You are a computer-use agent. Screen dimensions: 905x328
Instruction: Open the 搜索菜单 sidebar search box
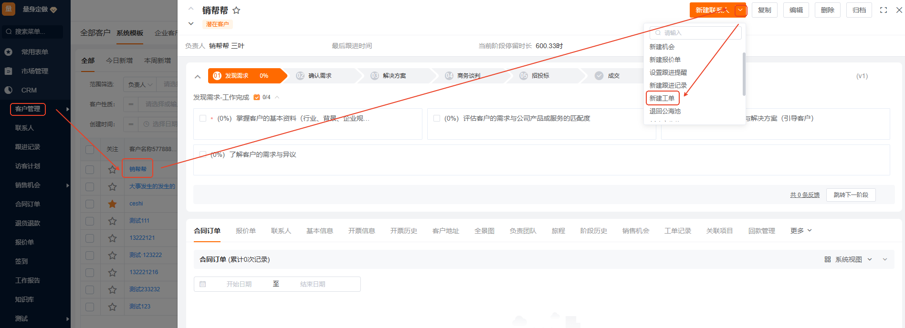(x=32, y=31)
